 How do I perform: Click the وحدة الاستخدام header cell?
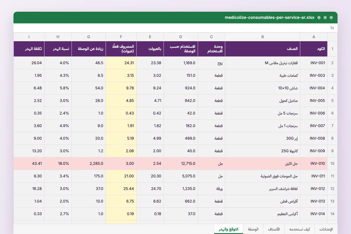tap(211, 49)
